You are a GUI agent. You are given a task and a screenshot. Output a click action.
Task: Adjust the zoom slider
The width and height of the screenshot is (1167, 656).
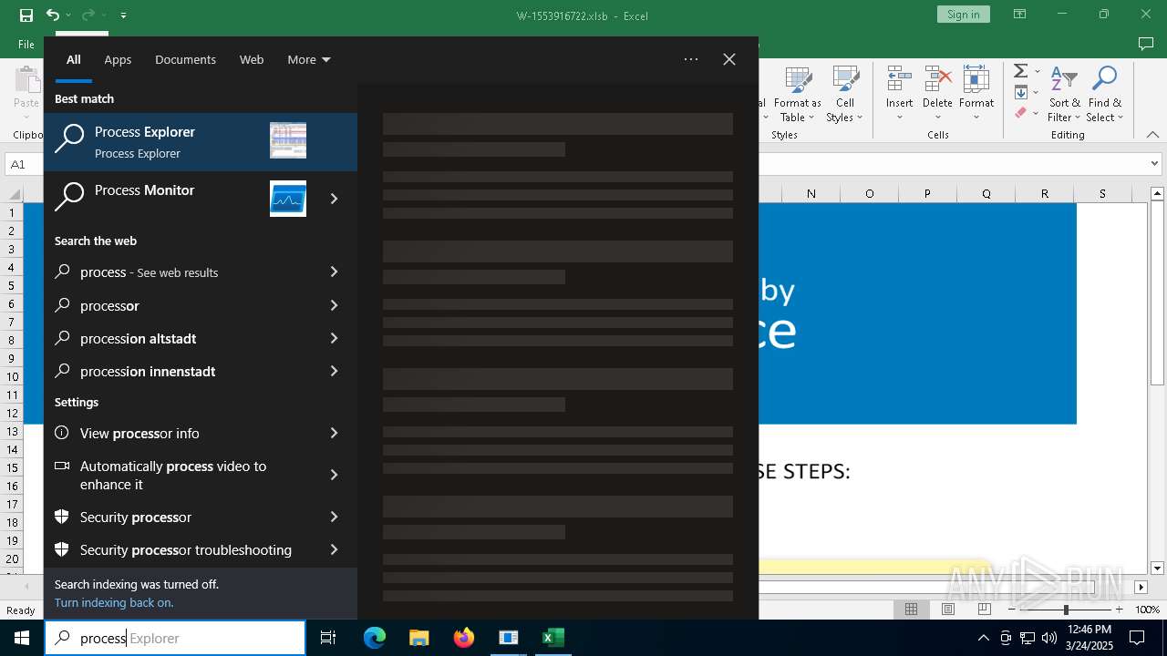point(1065,610)
